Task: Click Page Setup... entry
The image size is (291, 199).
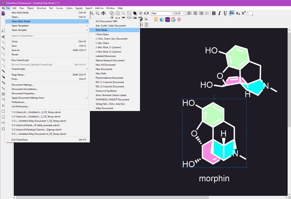Action: [47, 75]
